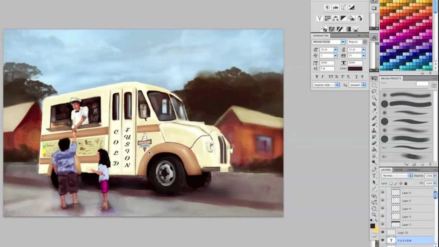Open the layer Opacity dropdown arrow

tap(435, 176)
